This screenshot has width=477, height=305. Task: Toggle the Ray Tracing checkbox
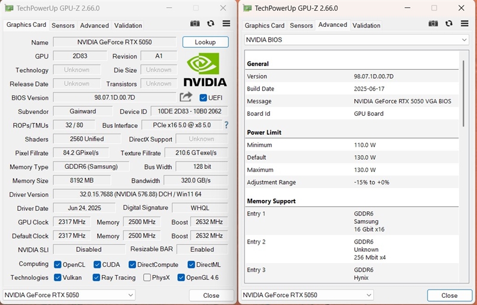pos(97,278)
